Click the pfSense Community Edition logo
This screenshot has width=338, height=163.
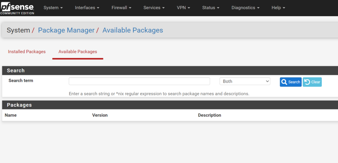click(17, 8)
